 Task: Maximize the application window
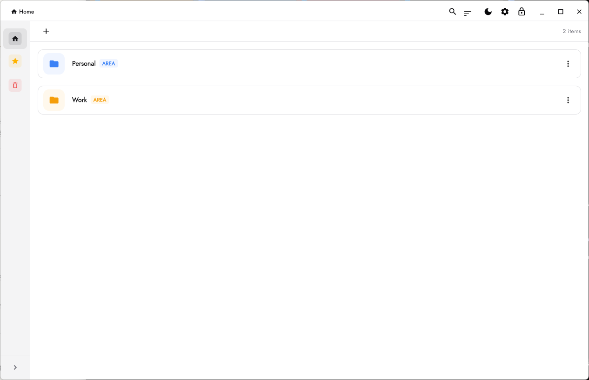(x=561, y=12)
